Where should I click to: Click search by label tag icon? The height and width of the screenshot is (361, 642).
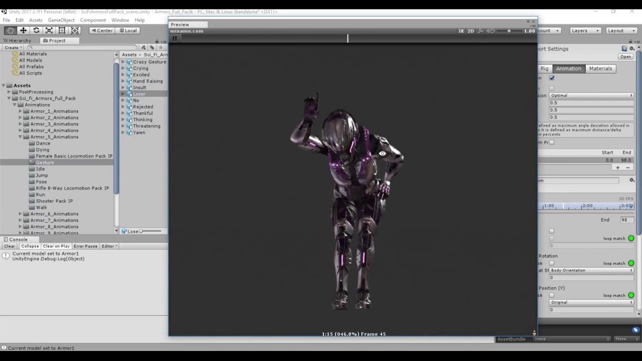[x=152, y=48]
